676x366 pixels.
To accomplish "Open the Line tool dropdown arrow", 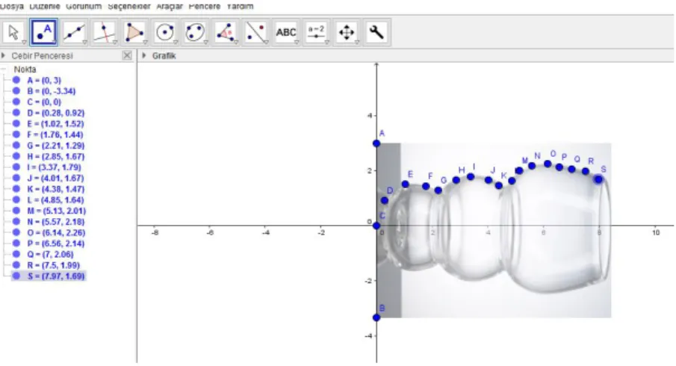I will [84, 43].
